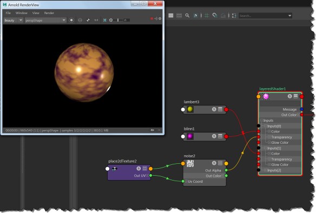Click the magnifier search icon in Node Editor
This screenshot has height=213, width=316.
[187, 16]
